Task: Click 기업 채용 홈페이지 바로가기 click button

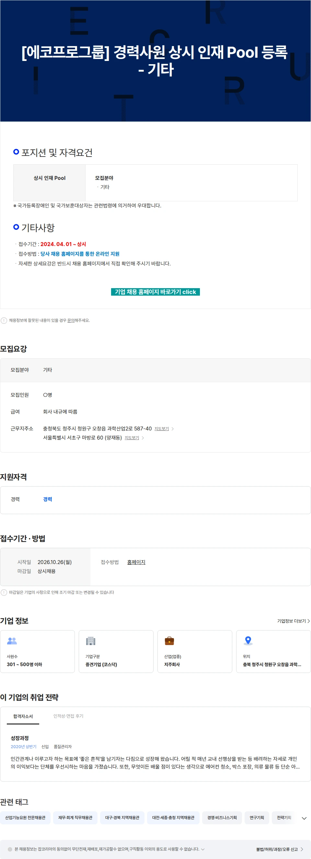Action: tap(155, 292)
